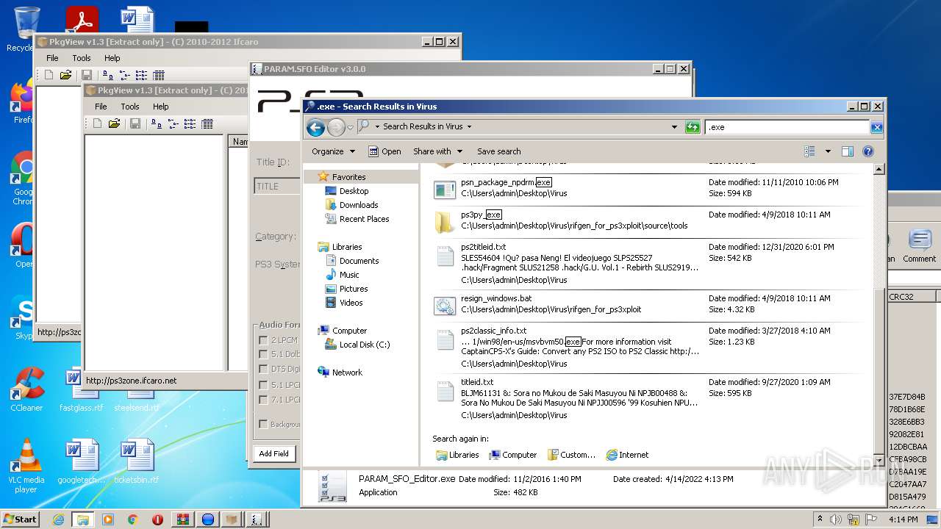Image resolution: width=941 pixels, height=529 pixels.
Task: Click Open folder icon in rear PkgView toolbar
Action: click(65, 75)
